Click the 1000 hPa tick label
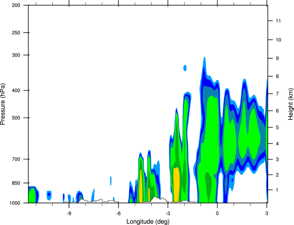 pos(15,203)
